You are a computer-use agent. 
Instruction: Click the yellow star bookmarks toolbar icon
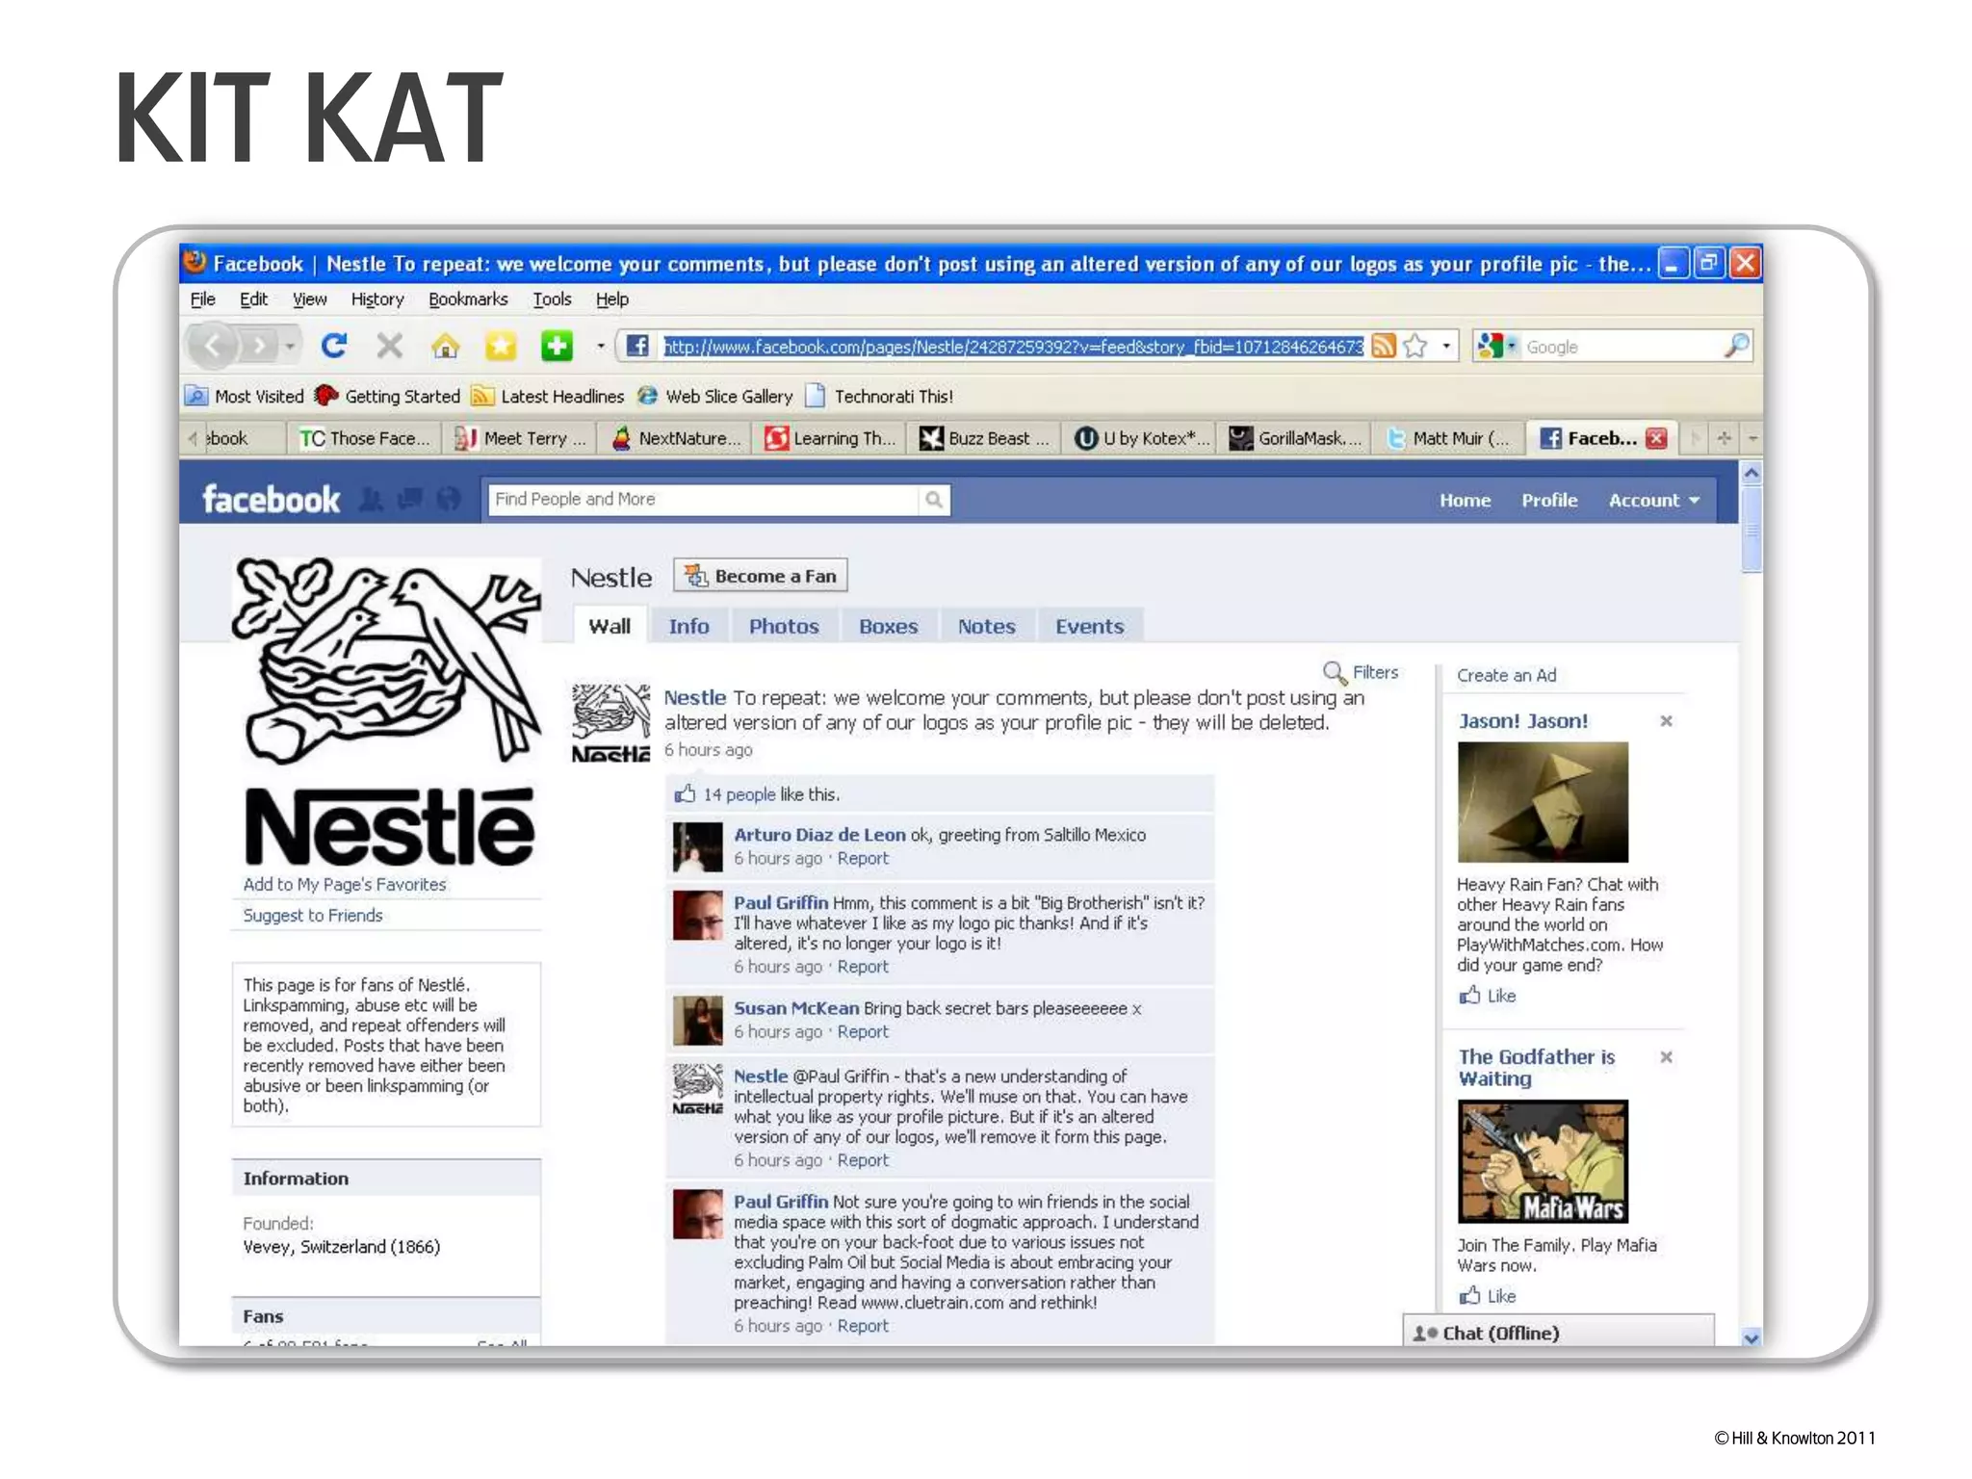501,345
